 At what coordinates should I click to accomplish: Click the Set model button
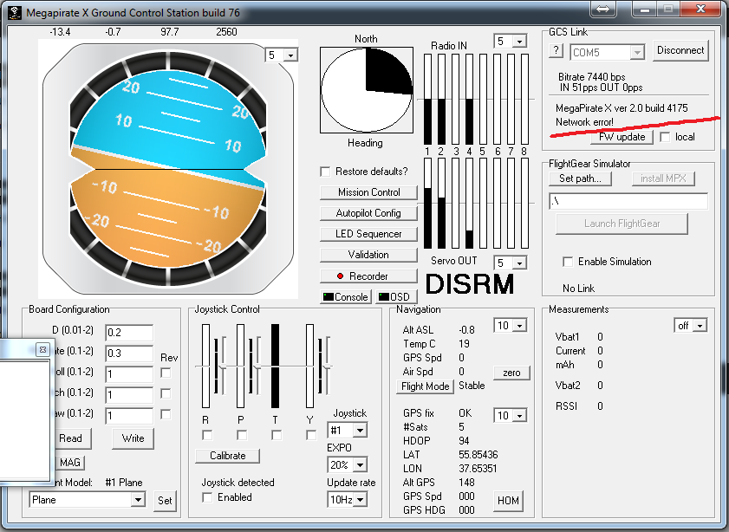click(x=165, y=501)
